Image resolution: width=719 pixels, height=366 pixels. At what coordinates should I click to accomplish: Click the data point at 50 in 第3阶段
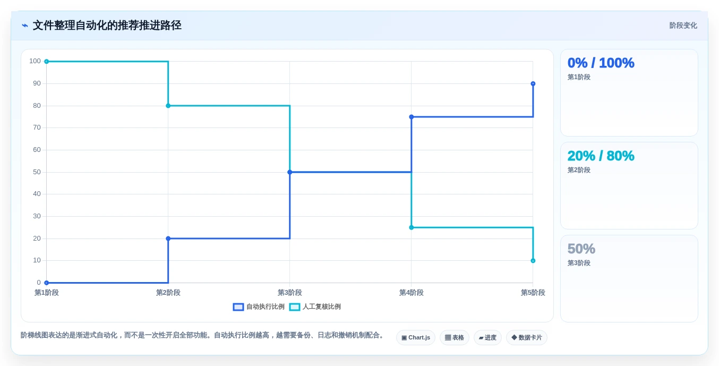click(290, 172)
